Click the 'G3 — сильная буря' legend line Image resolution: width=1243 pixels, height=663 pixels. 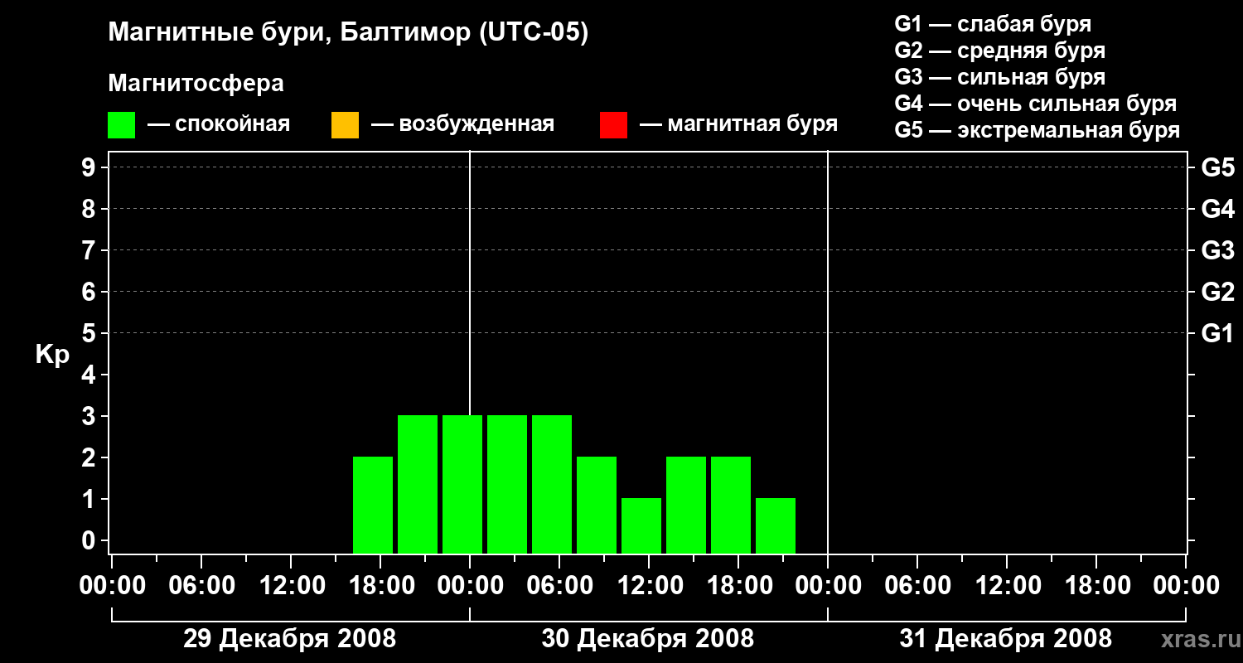tap(1000, 77)
